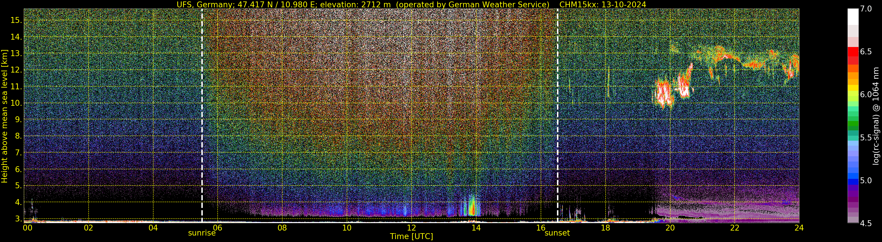The height and width of the screenshot is (242, 882).
Task: Click the height axis tick '7.'
Action: [18, 153]
